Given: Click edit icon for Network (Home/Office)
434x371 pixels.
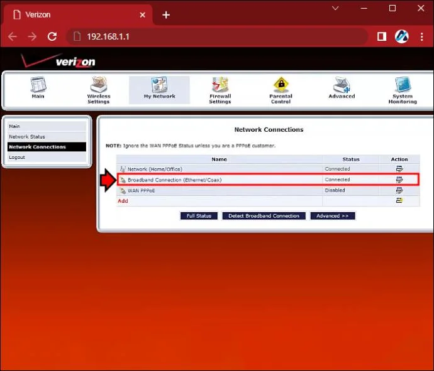Looking at the screenshot, I should tap(399, 169).
